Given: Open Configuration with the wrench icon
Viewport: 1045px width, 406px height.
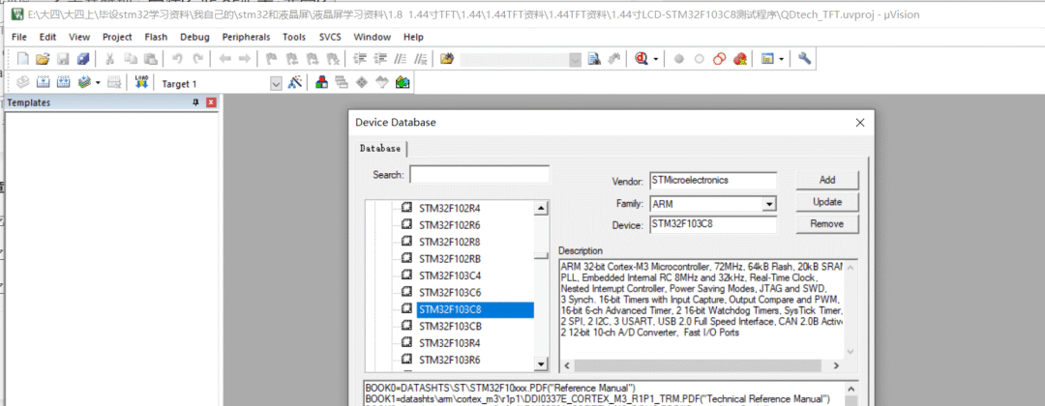Looking at the screenshot, I should tap(804, 59).
